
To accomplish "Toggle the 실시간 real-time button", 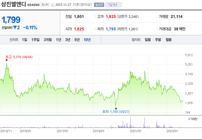I will [99, 5].
